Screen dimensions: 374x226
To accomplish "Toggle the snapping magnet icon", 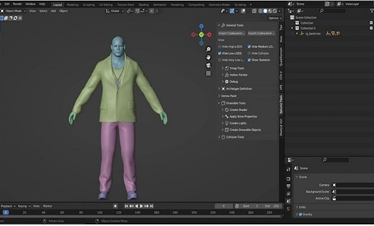I will click(x=137, y=11).
